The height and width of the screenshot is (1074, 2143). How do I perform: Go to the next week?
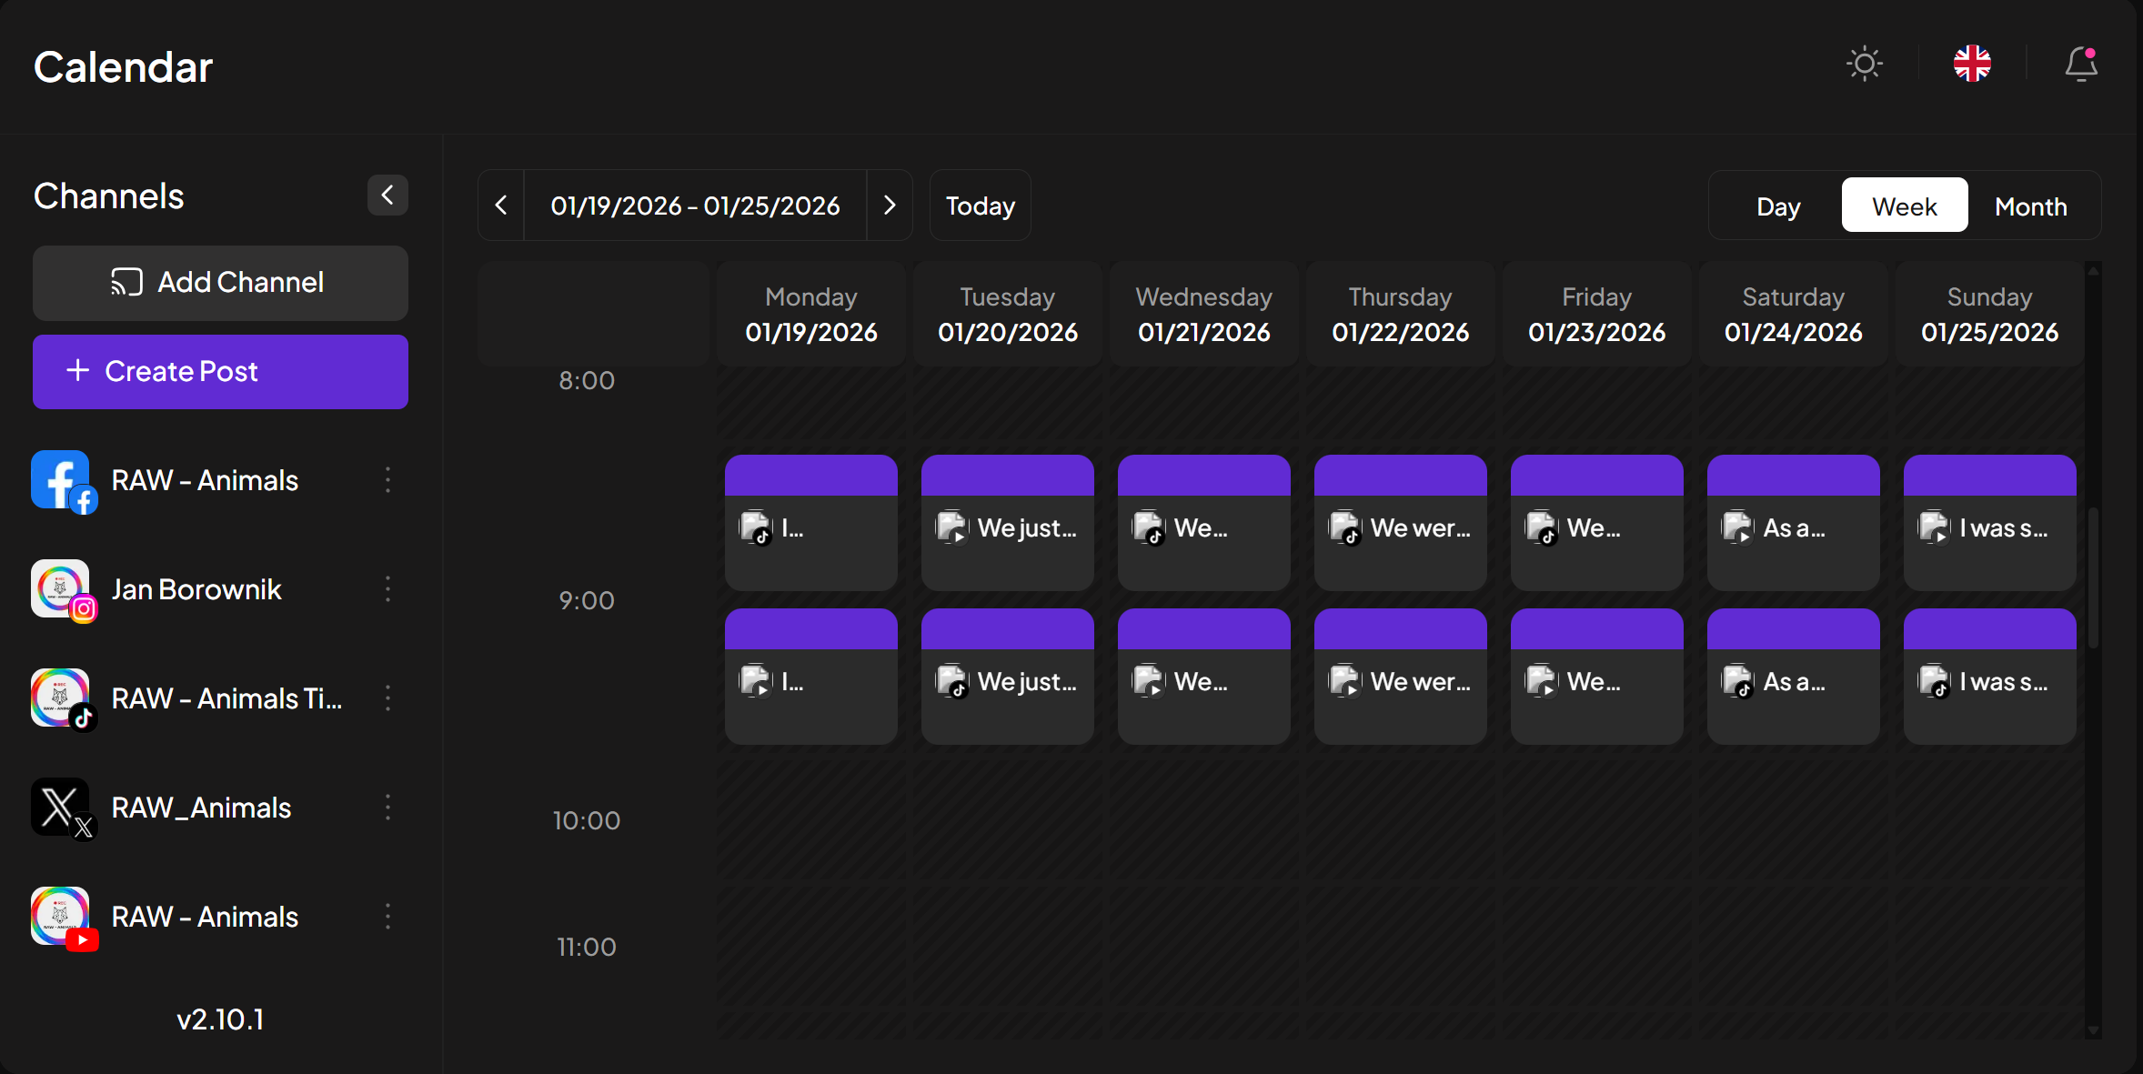[890, 206]
